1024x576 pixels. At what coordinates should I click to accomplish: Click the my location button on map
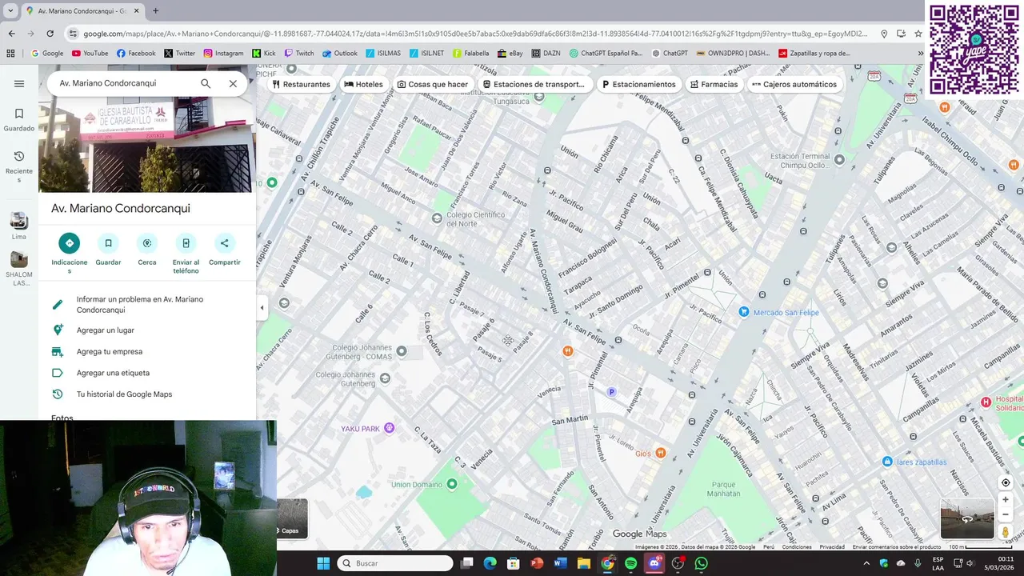(x=1006, y=482)
